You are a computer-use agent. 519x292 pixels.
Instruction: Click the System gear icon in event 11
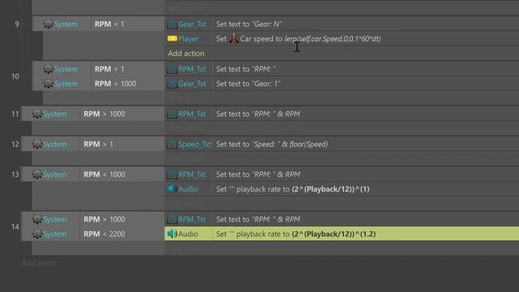37,114
